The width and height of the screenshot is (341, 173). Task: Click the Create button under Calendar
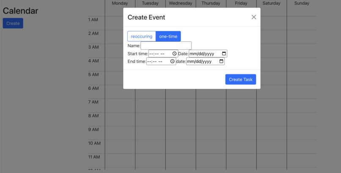point(13,23)
